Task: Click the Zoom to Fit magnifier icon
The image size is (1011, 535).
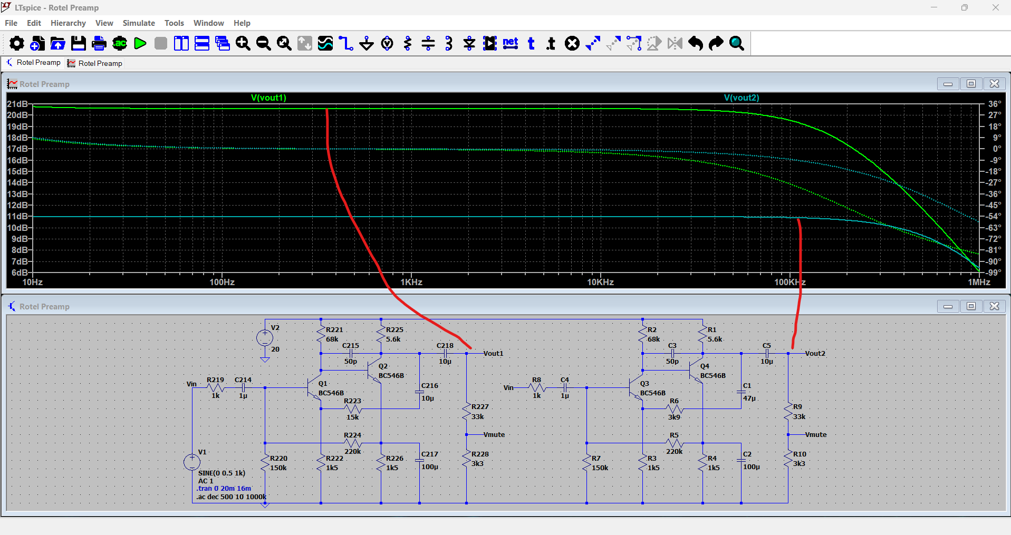Action: 284,43
